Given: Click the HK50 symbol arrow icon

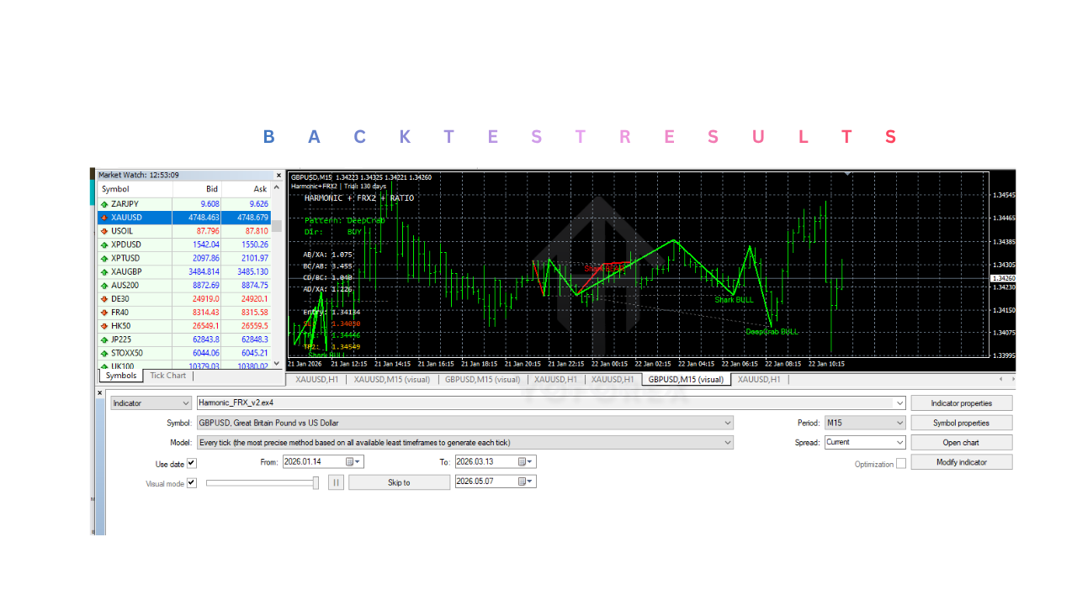Looking at the screenshot, I should [x=104, y=326].
